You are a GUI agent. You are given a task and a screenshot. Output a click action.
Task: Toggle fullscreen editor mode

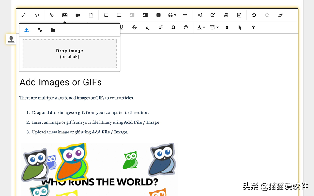coord(24,15)
